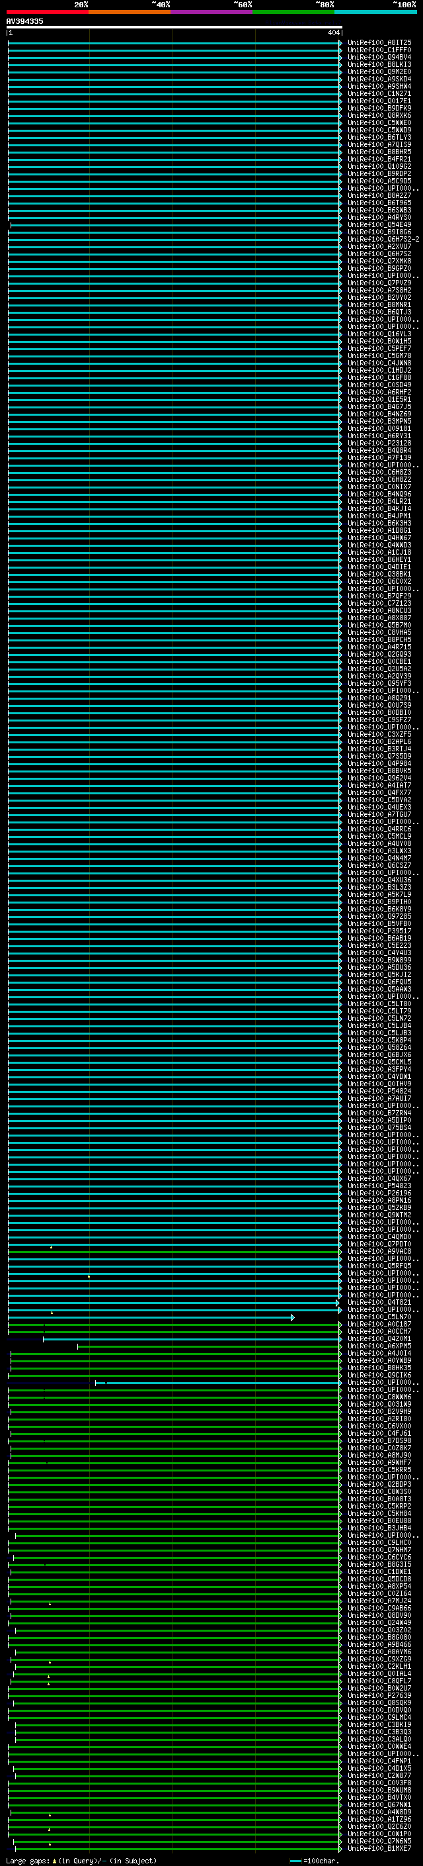The width and height of the screenshot is (423, 1866).
Task: Select the UniRef100_C5PEF7 label
Action: (x=379, y=348)
